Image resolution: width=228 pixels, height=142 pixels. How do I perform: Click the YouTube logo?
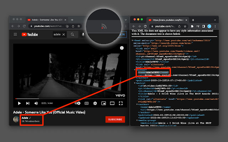[30, 34]
